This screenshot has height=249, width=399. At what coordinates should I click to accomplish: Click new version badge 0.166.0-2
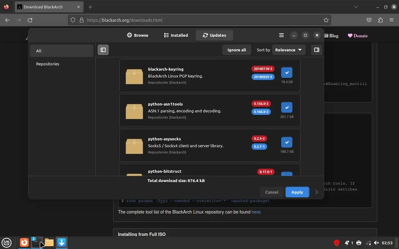click(x=261, y=112)
